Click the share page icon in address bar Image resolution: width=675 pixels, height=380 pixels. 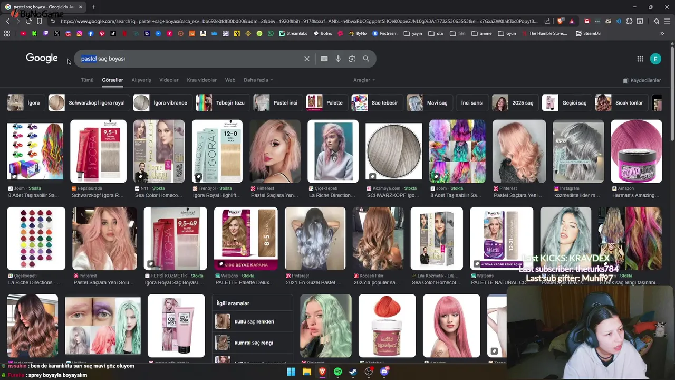pyautogui.click(x=547, y=21)
